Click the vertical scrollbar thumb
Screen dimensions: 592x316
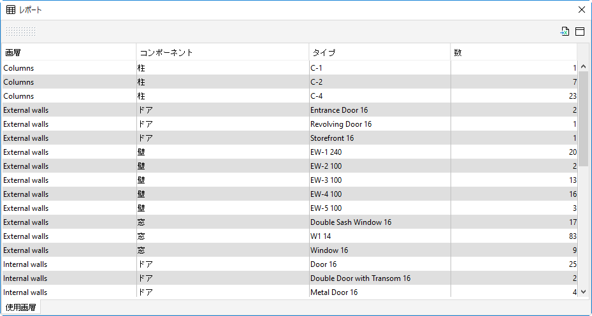[x=583, y=118]
